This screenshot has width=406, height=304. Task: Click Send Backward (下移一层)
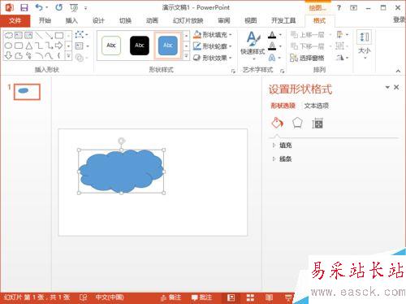(308, 46)
